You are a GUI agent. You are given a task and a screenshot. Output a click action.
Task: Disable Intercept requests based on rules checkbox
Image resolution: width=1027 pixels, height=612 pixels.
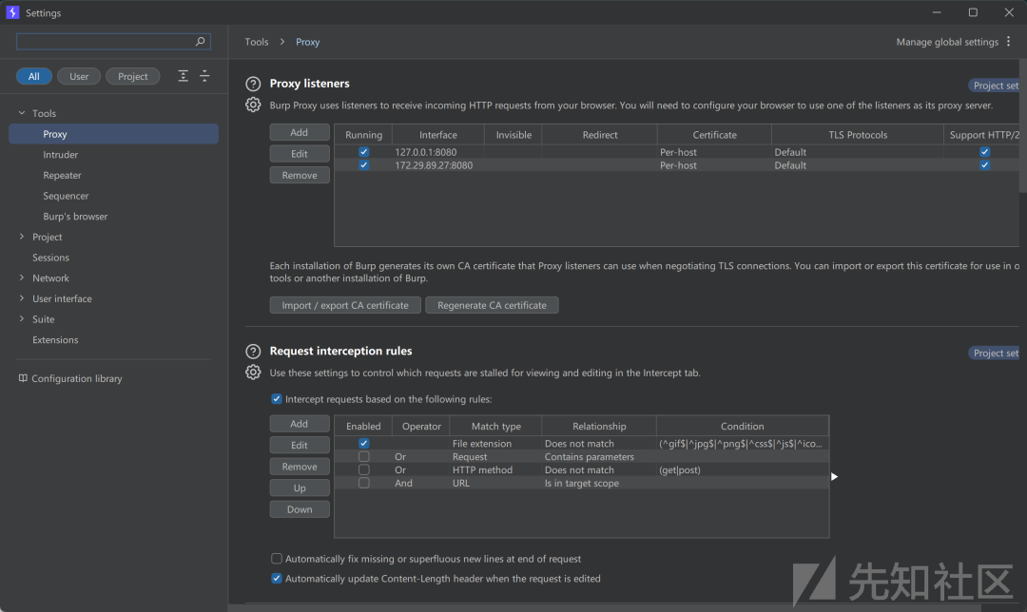click(277, 398)
